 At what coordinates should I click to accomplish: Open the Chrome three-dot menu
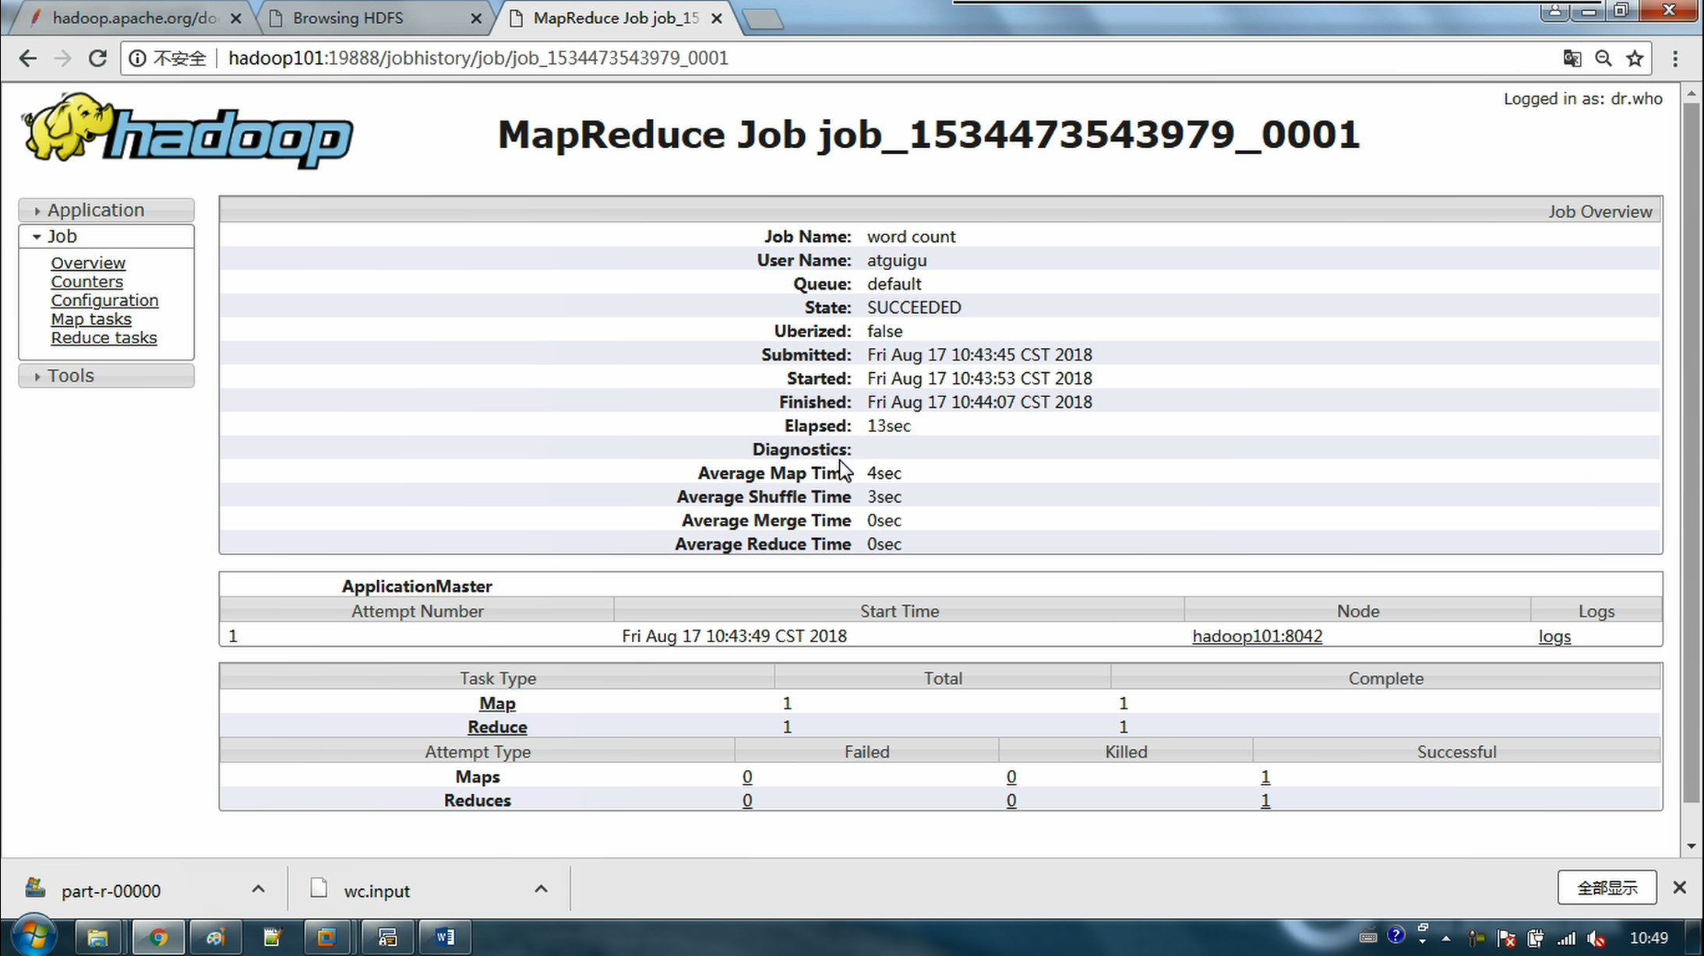1675,58
